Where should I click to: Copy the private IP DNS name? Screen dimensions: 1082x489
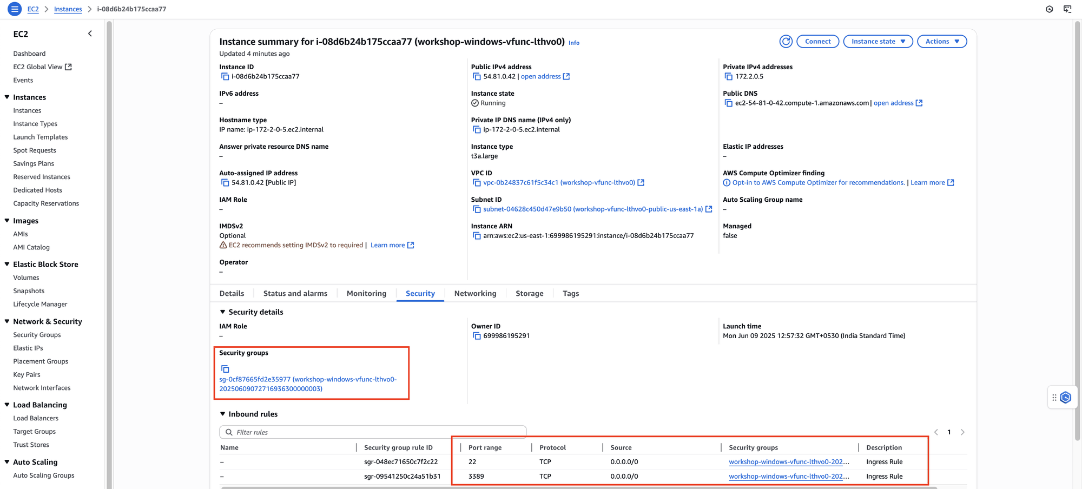click(477, 130)
